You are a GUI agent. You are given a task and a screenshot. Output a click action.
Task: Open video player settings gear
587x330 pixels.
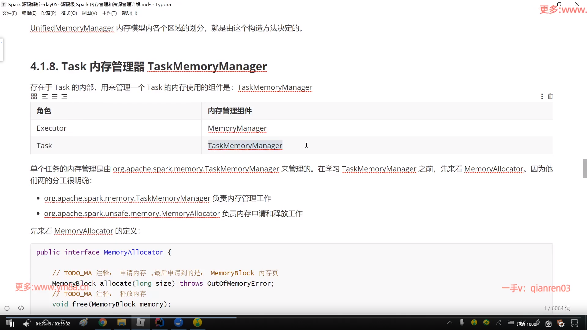(562, 324)
